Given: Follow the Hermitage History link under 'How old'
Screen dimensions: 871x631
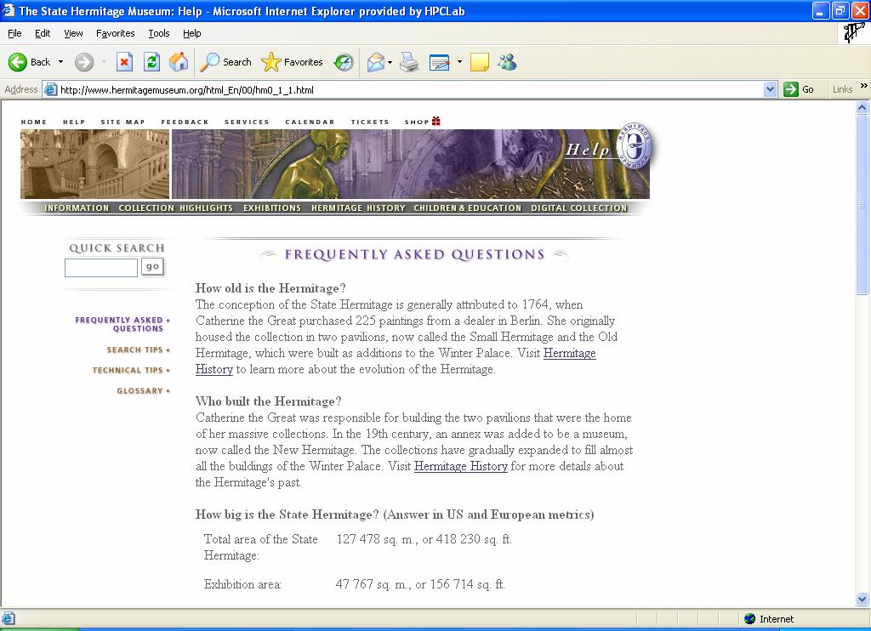Looking at the screenshot, I should pos(569,353).
